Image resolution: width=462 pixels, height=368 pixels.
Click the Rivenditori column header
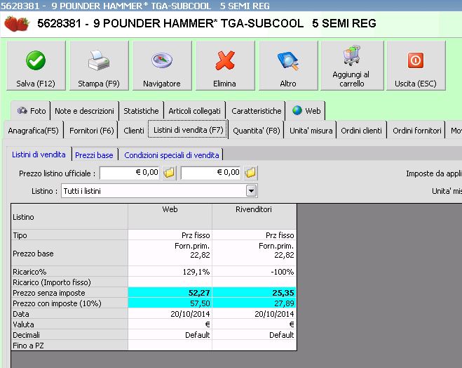[x=254, y=217]
